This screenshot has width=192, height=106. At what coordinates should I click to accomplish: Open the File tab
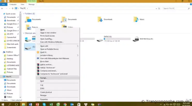coord(3,4)
